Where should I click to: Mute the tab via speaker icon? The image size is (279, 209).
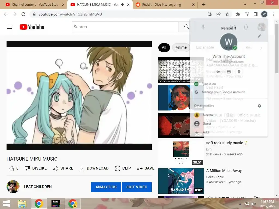click(x=122, y=5)
